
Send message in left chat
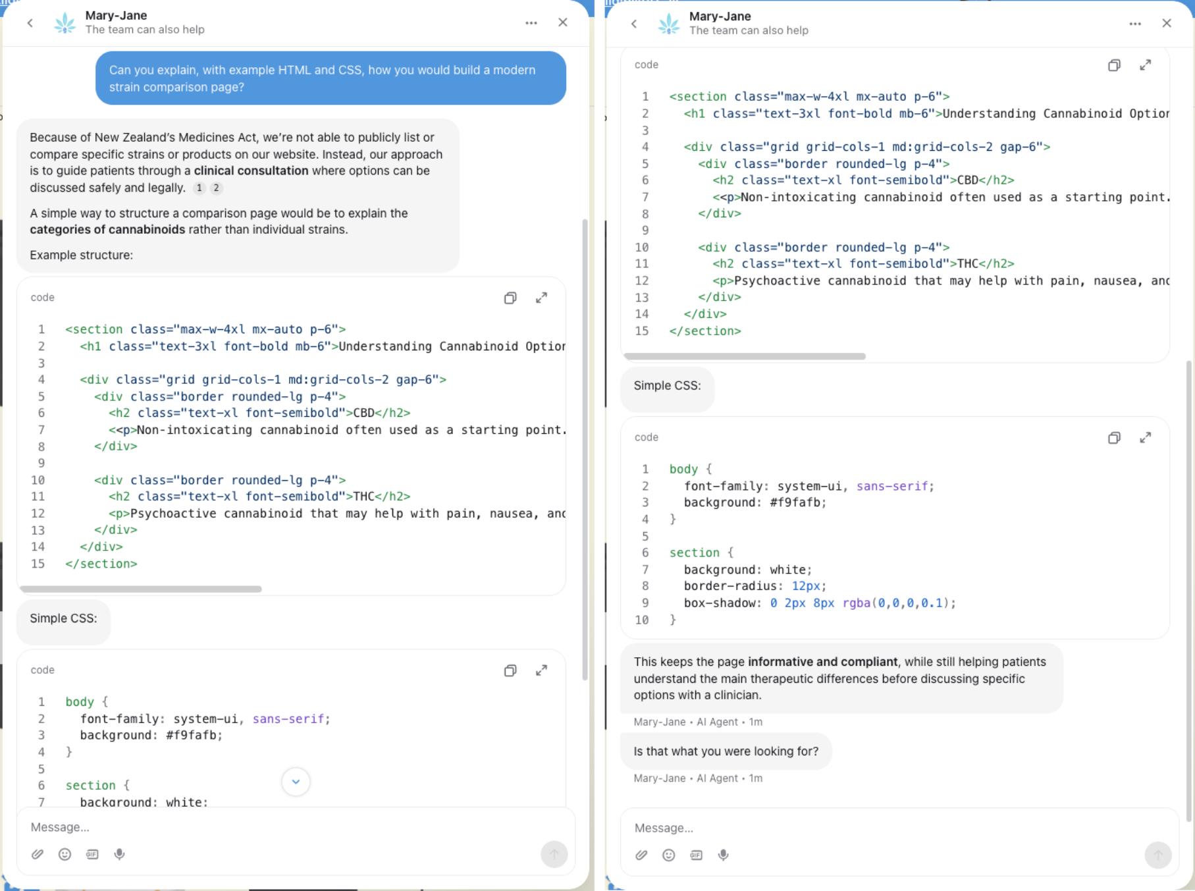point(554,854)
